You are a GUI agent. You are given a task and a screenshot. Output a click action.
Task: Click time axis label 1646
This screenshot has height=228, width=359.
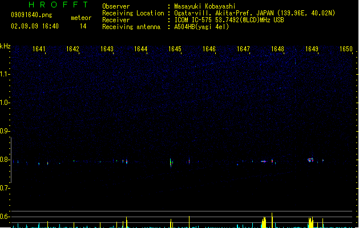209,49
